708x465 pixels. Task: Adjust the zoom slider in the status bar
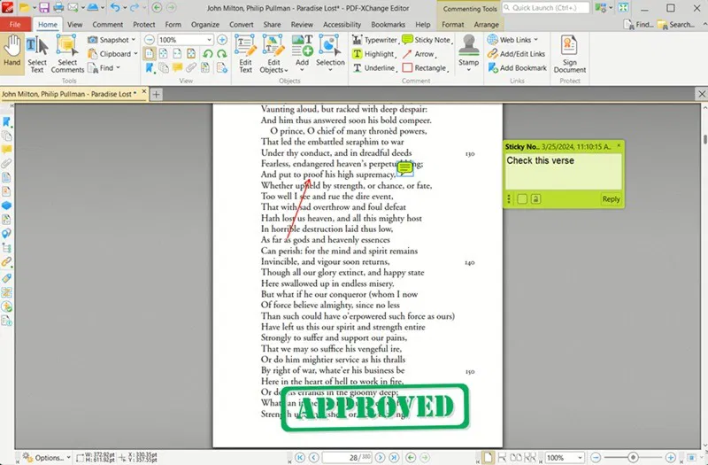pyautogui.click(x=633, y=457)
